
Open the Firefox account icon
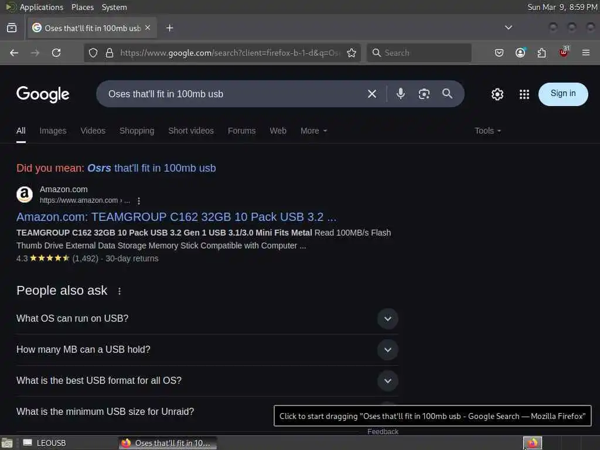click(x=520, y=53)
